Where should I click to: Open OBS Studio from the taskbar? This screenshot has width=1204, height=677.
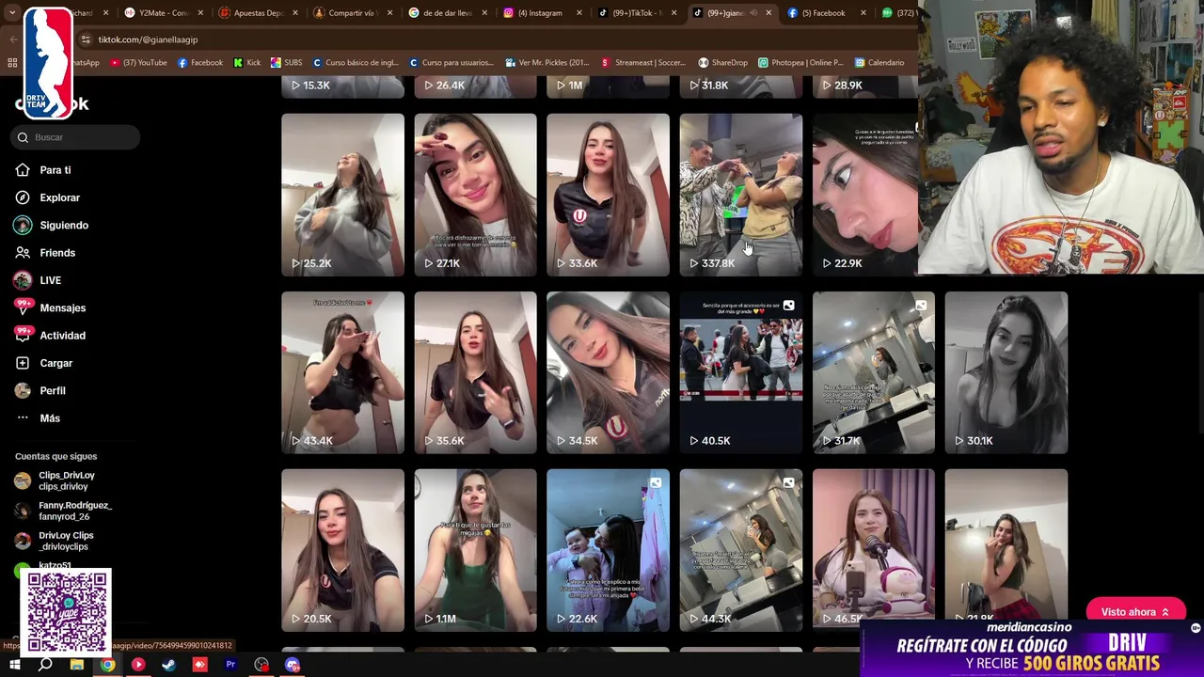pos(261,665)
